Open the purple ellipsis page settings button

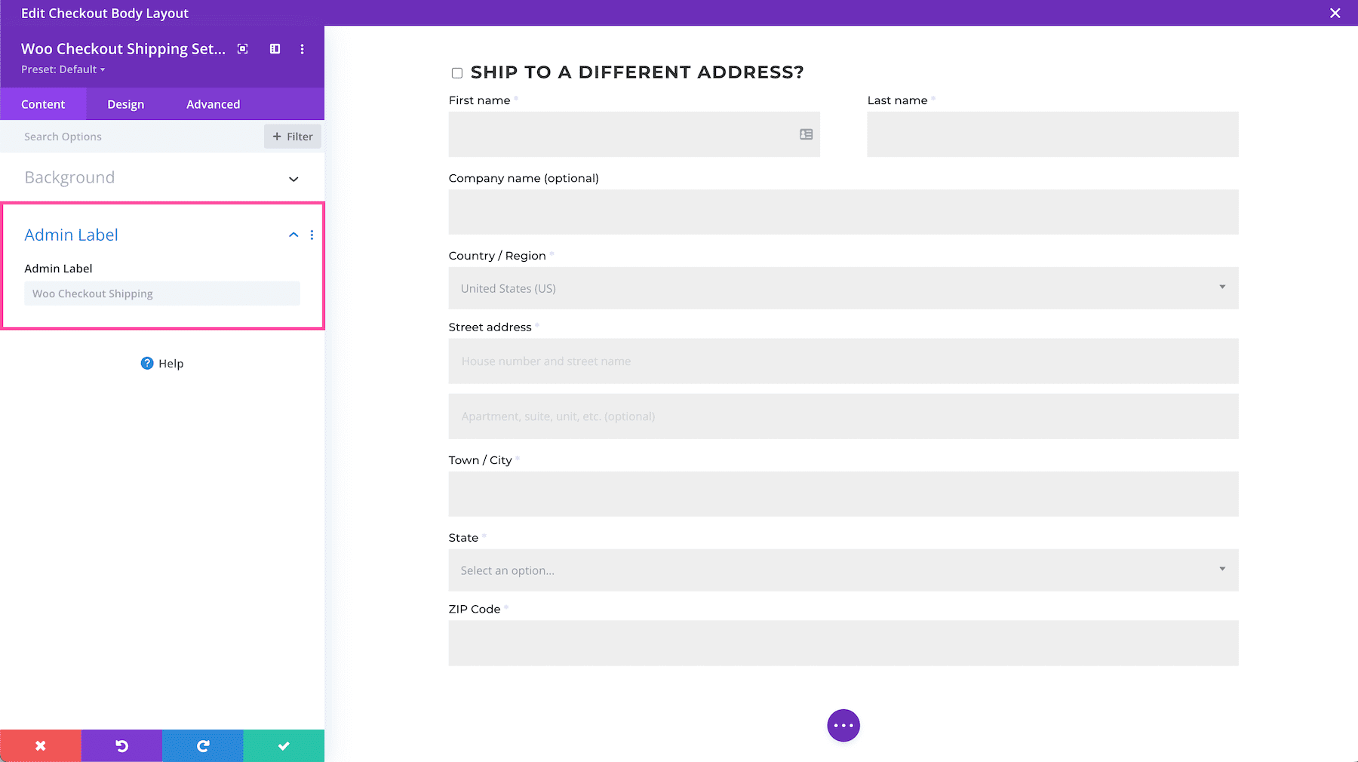843,725
